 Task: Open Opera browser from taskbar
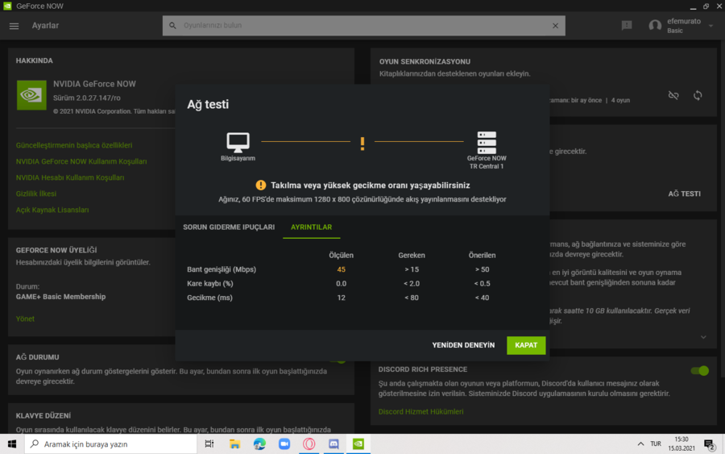click(309, 444)
